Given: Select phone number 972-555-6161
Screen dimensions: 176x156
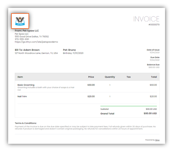Looking at the screenshot, I should tap(22, 39).
